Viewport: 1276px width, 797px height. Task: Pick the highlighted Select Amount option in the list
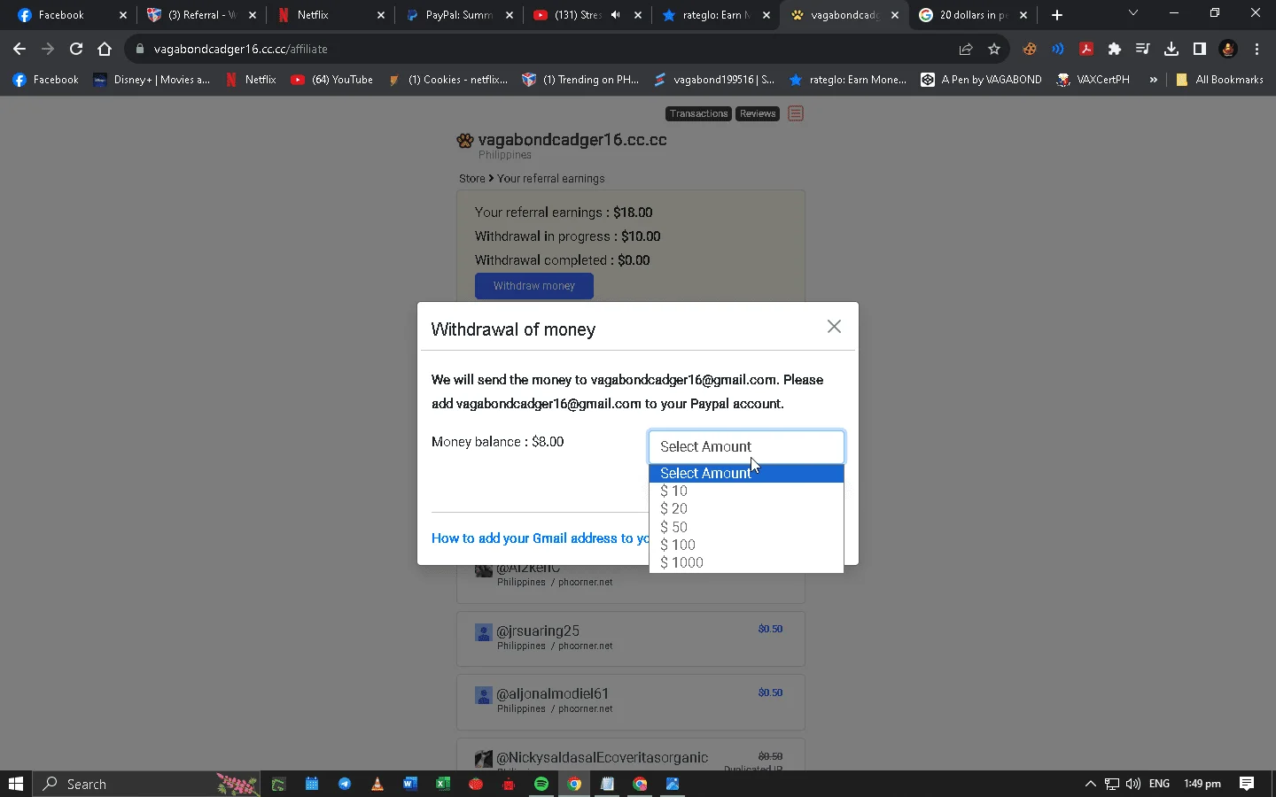click(746, 473)
